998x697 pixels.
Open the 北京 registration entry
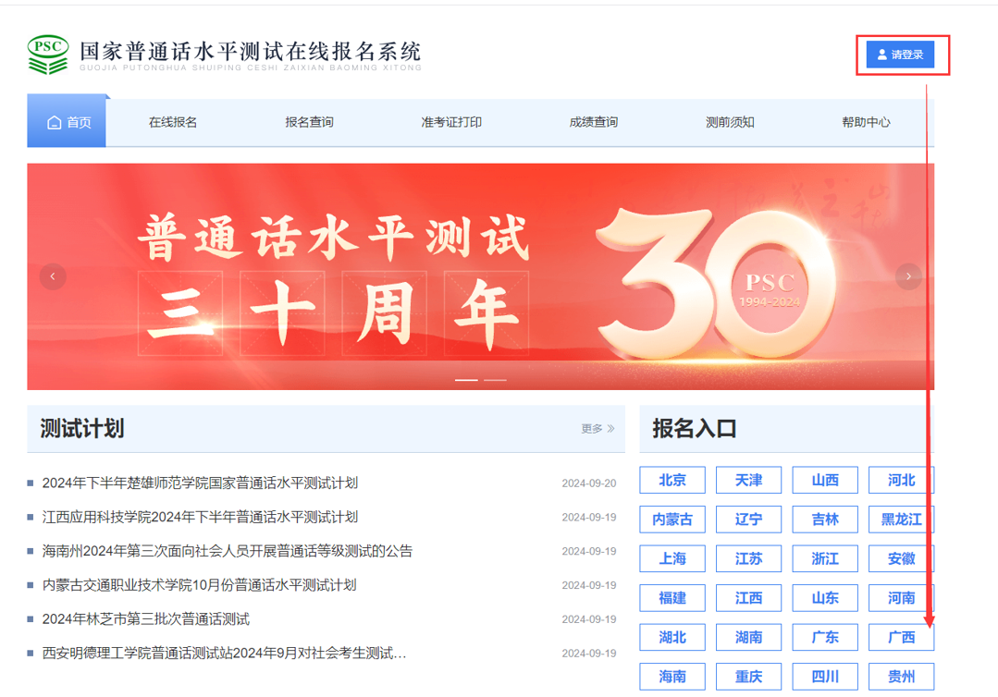[x=672, y=480]
